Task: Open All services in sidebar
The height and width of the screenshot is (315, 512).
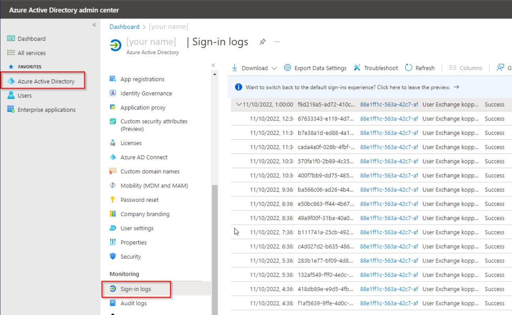Action: pos(32,53)
